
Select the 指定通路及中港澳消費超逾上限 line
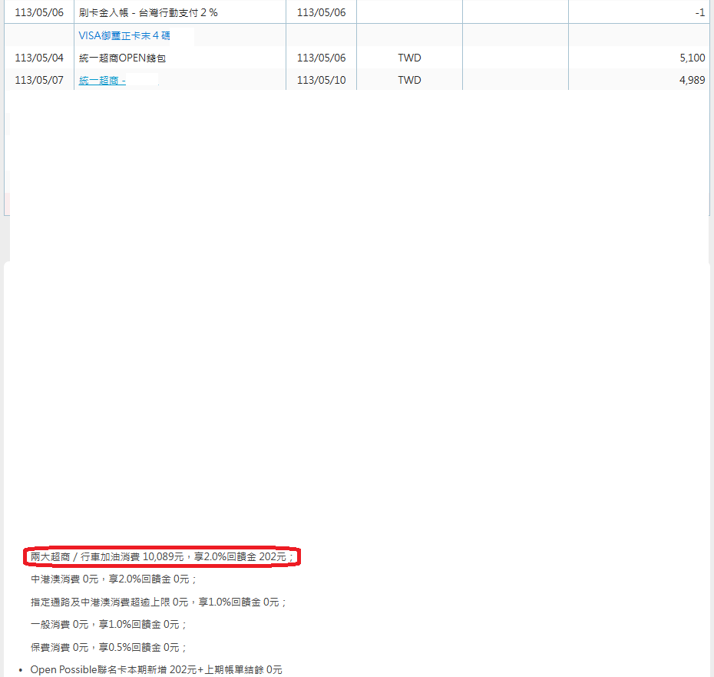[158, 602]
